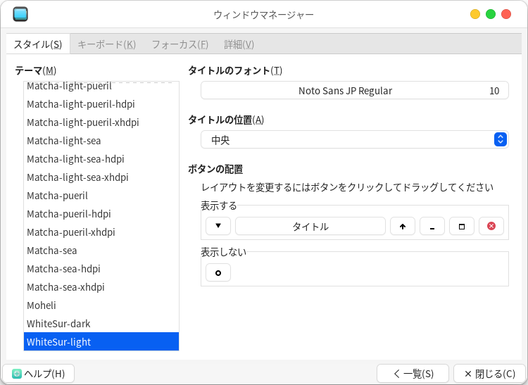528x385 pixels.
Task: Open the タイトルの位置 dropdown
Action: coord(354,139)
